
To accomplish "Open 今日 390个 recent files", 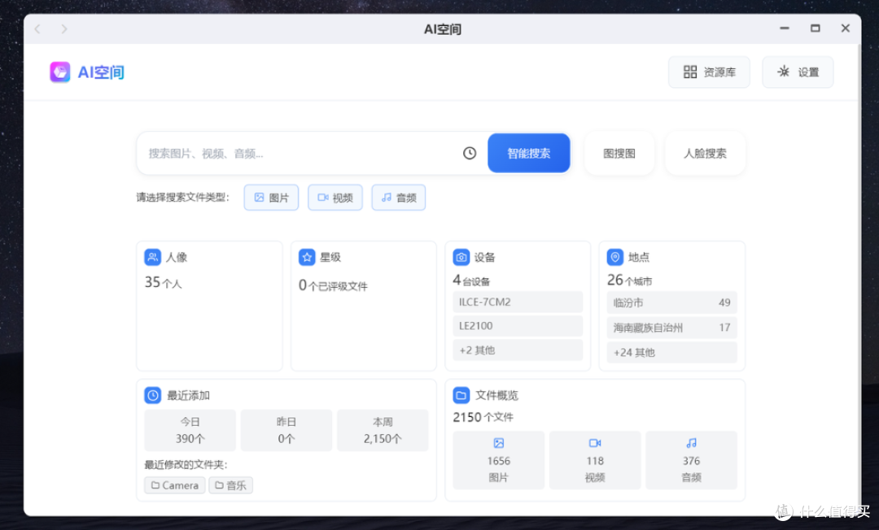I will (190, 430).
